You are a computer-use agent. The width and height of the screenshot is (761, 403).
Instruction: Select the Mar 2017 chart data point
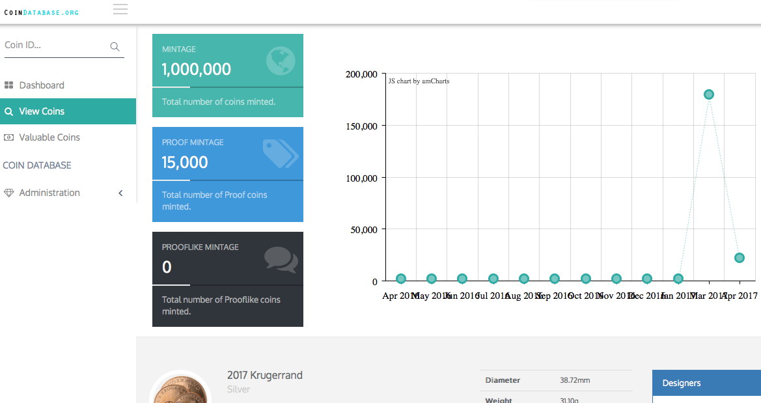(x=709, y=94)
